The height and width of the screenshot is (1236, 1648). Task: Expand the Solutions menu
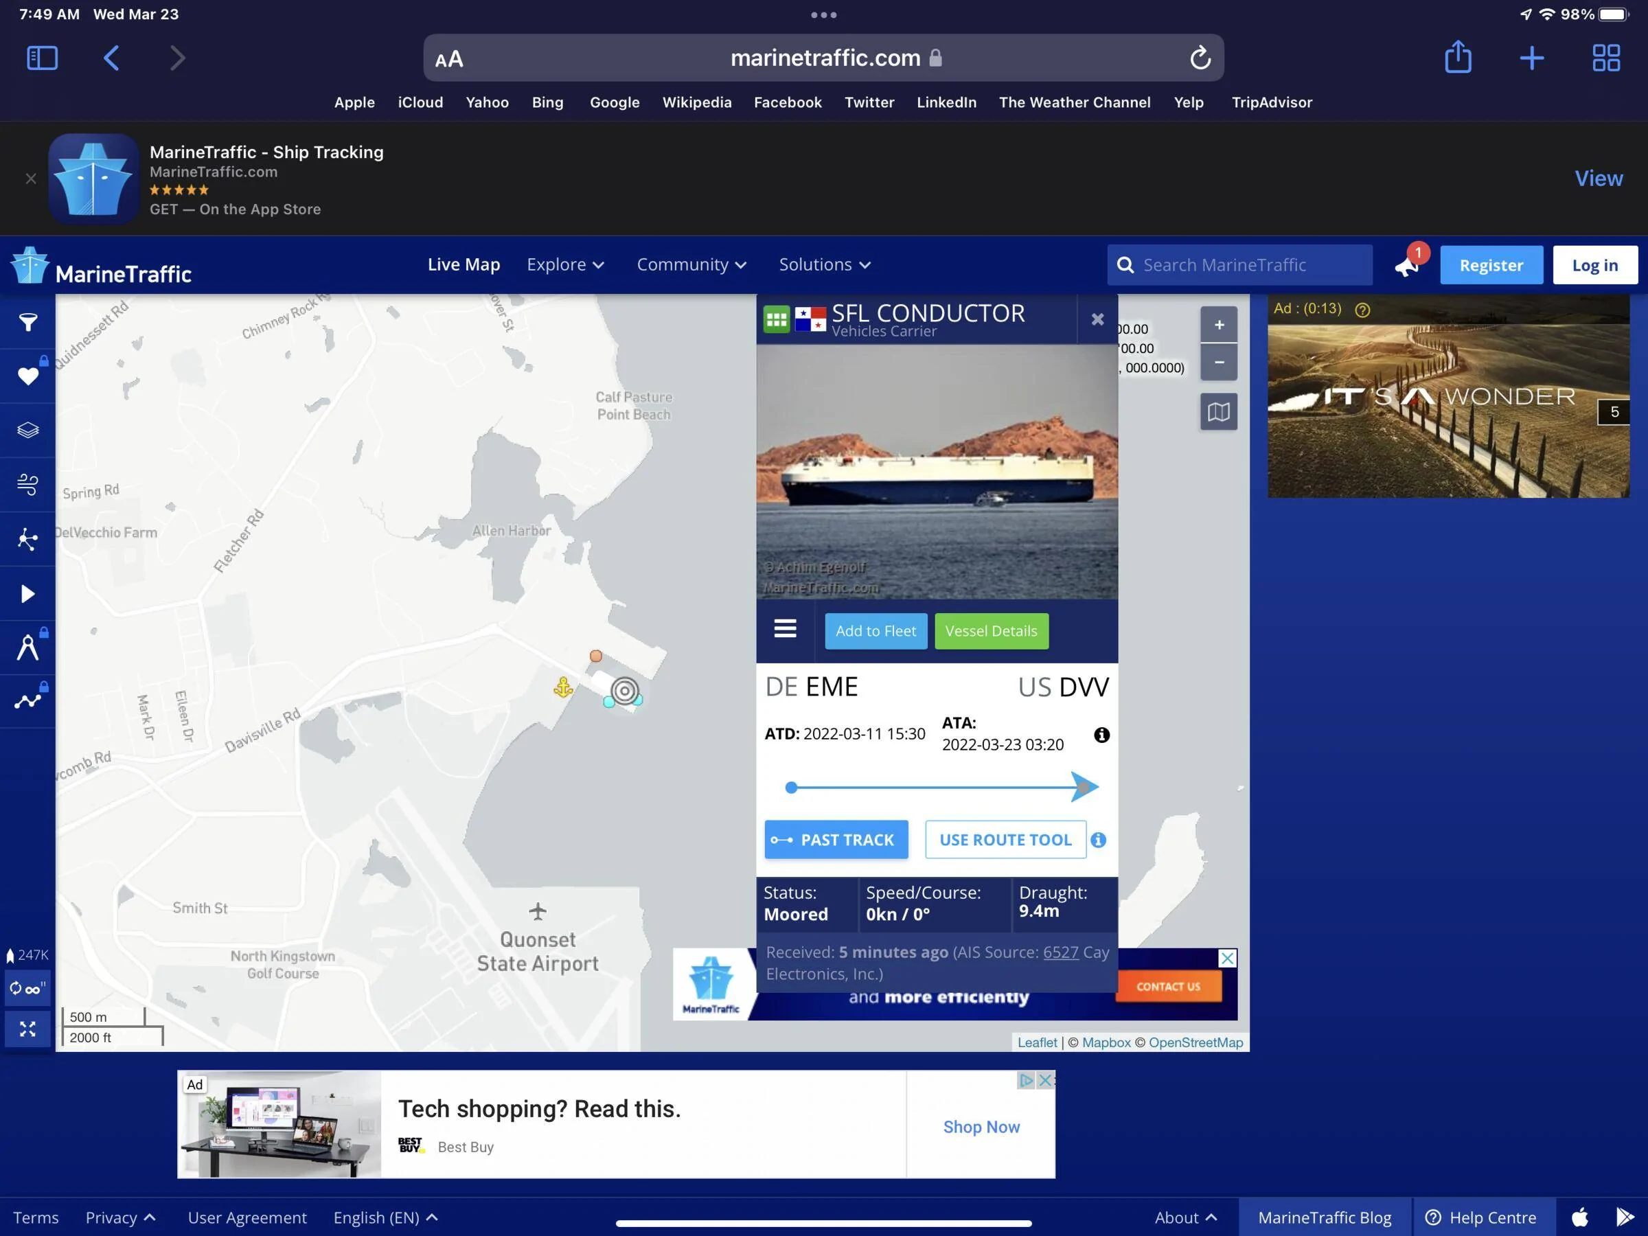click(825, 264)
